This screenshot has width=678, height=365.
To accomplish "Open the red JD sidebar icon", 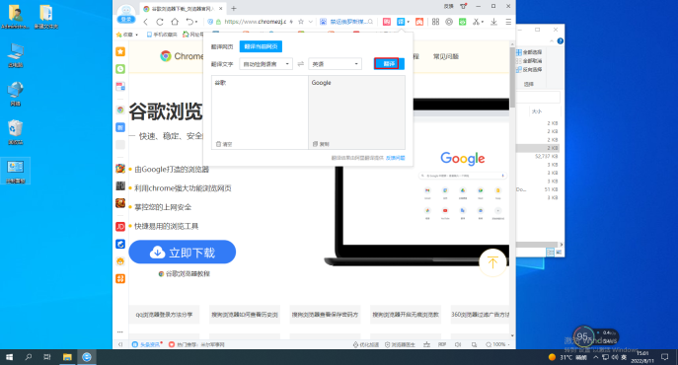I will (120, 227).
